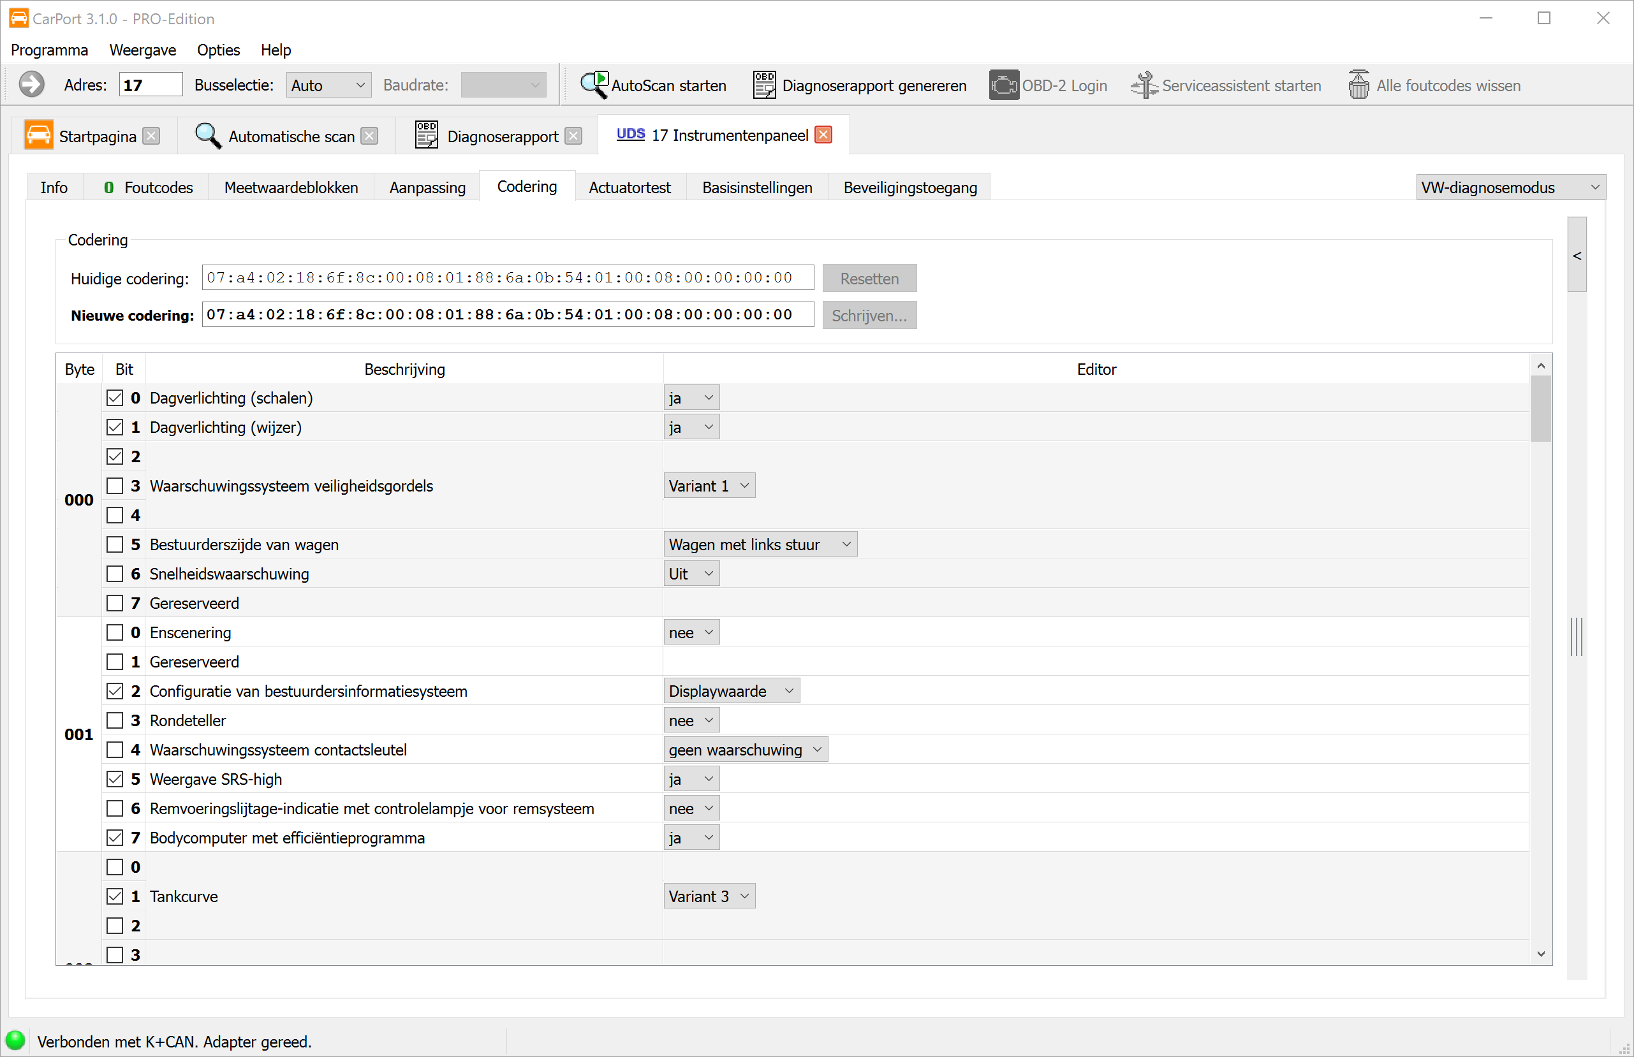The height and width of the screenshot is (1057, 1634).
Task: Expand Bestuurderszijde van wagen dropdown
Action: coord(760,544)
